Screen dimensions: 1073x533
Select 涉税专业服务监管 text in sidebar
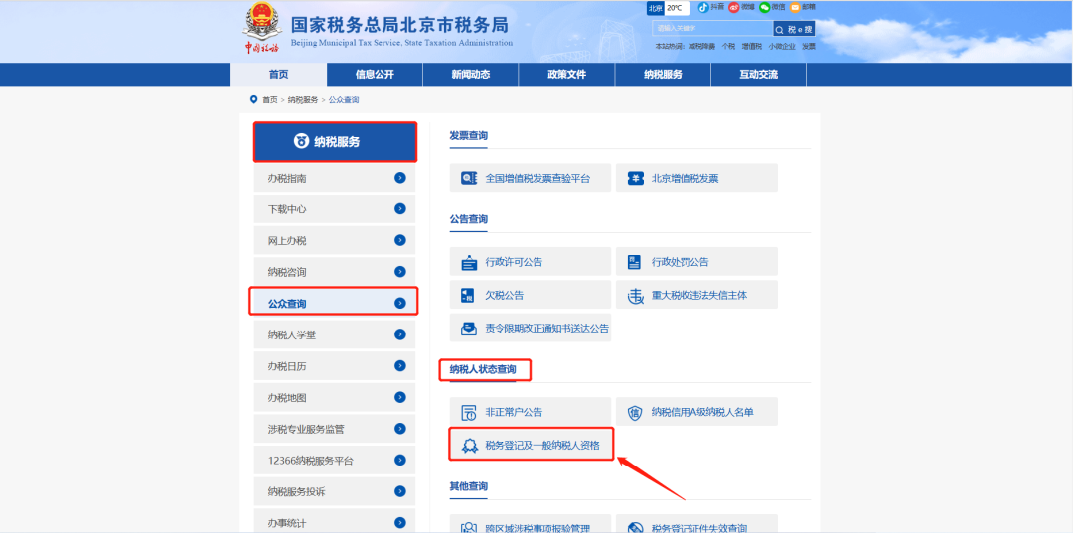point(306,429)
